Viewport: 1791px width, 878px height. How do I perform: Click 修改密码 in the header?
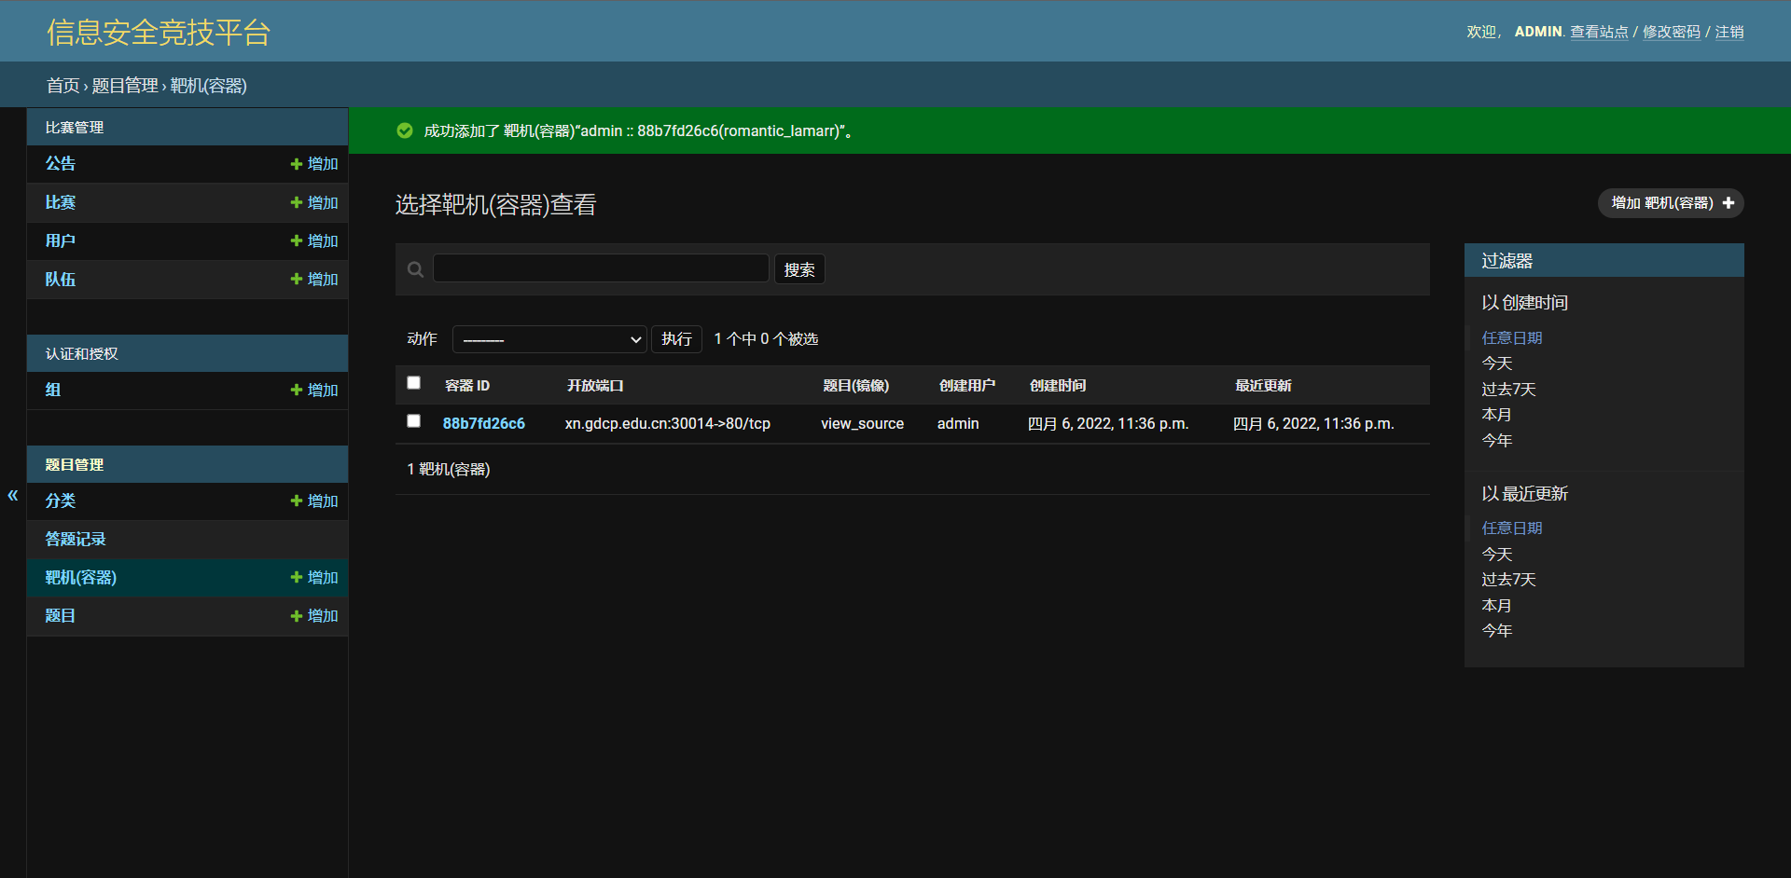tap(1672, 32)
